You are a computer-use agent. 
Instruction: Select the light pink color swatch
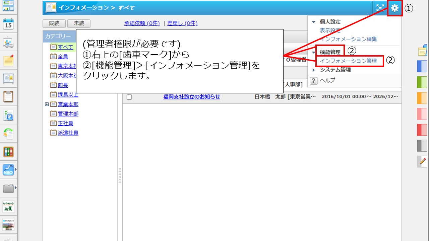[422, 114]
